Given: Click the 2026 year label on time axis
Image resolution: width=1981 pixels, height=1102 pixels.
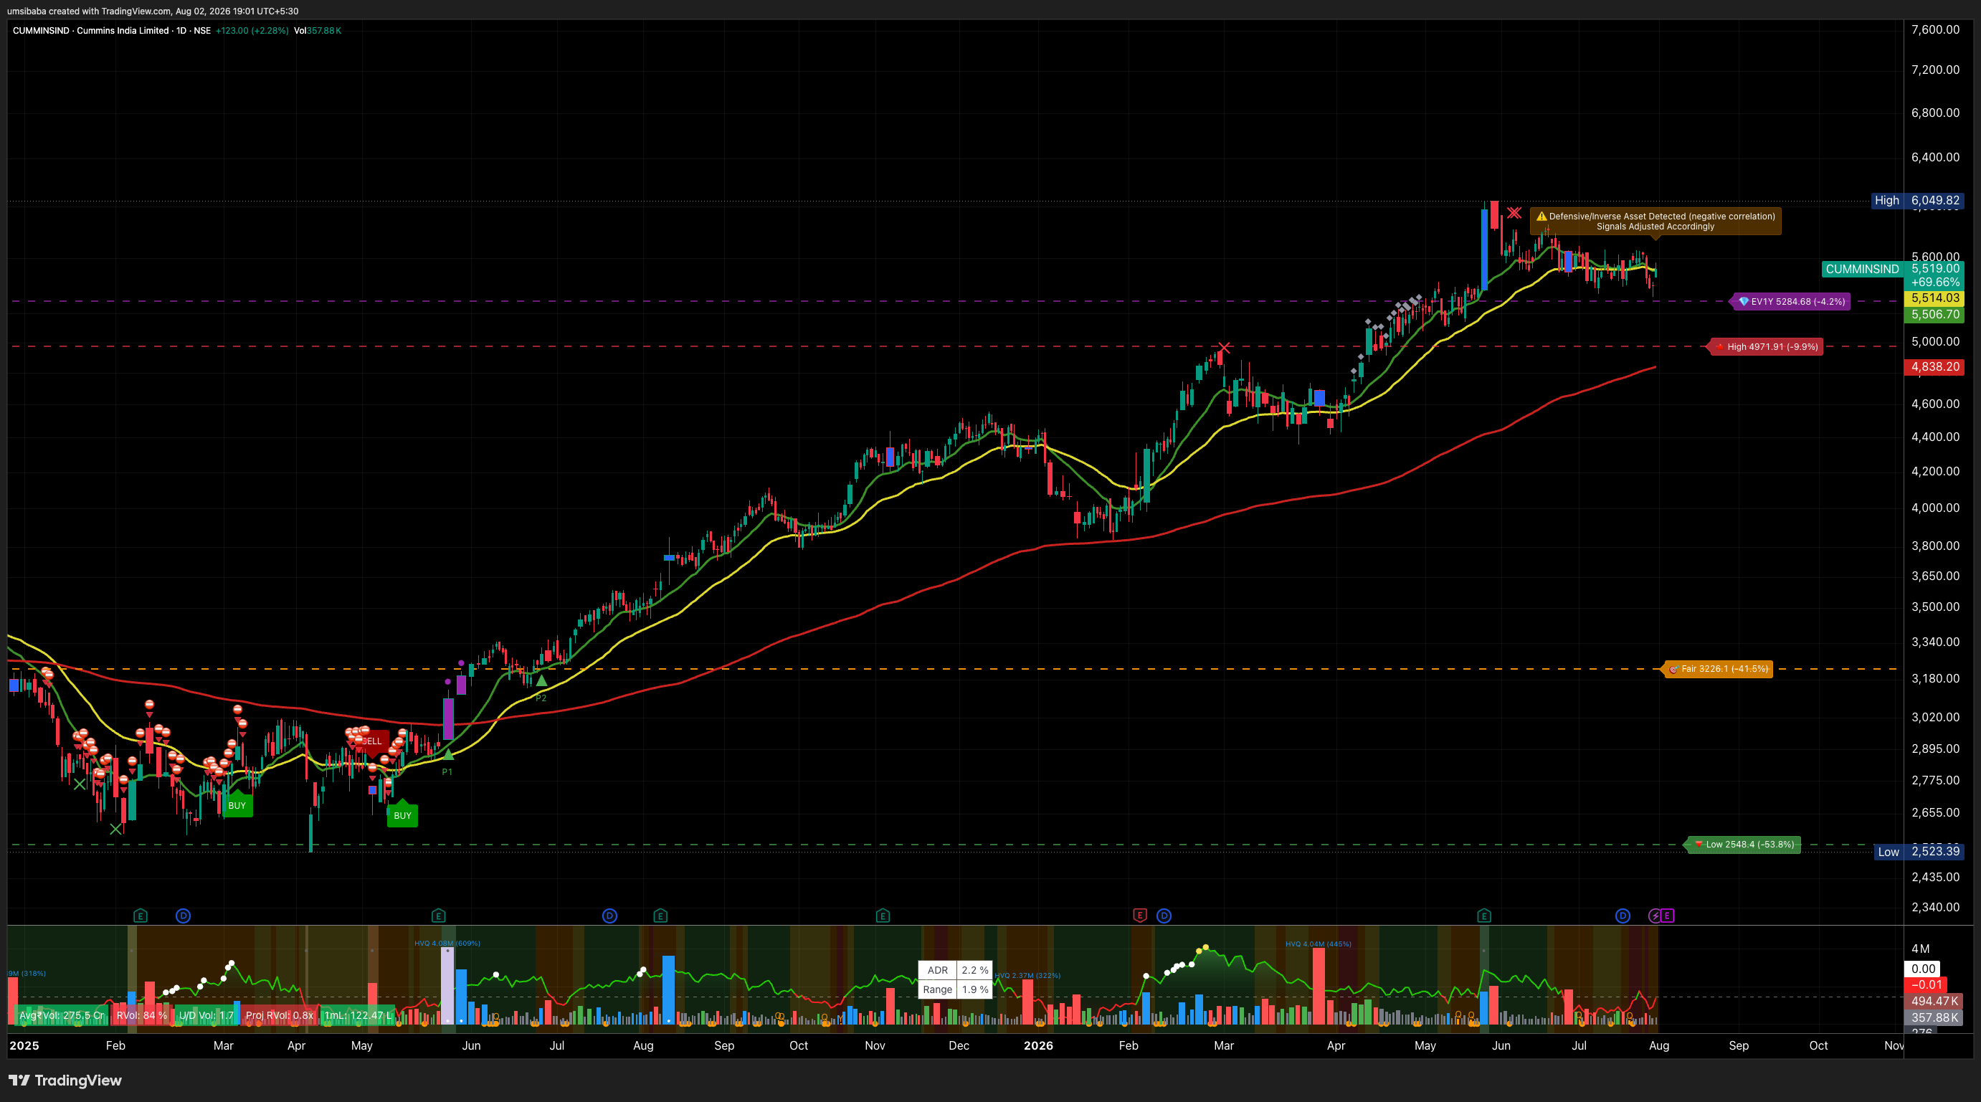Looking at the screenshot, I should [1038, 1046].
